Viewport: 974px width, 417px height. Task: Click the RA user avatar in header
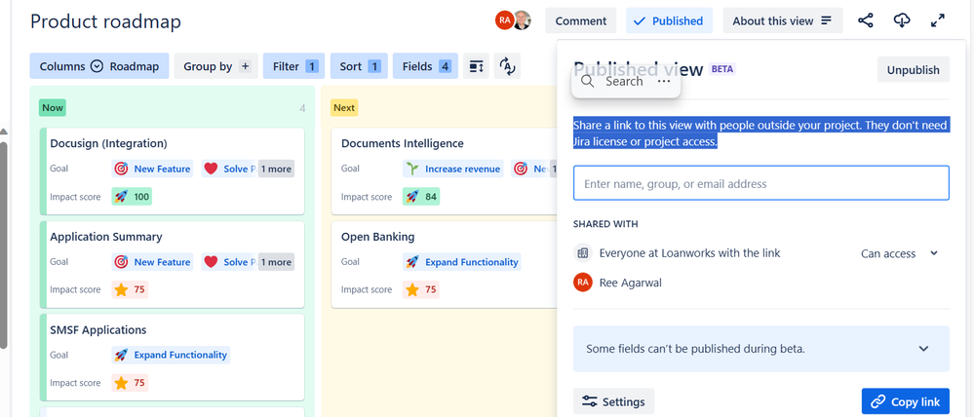[504, 20]
